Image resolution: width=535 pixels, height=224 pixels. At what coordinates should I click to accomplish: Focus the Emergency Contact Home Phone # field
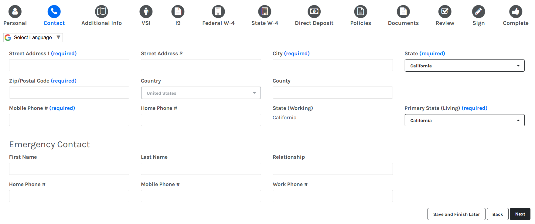(69, 196)
